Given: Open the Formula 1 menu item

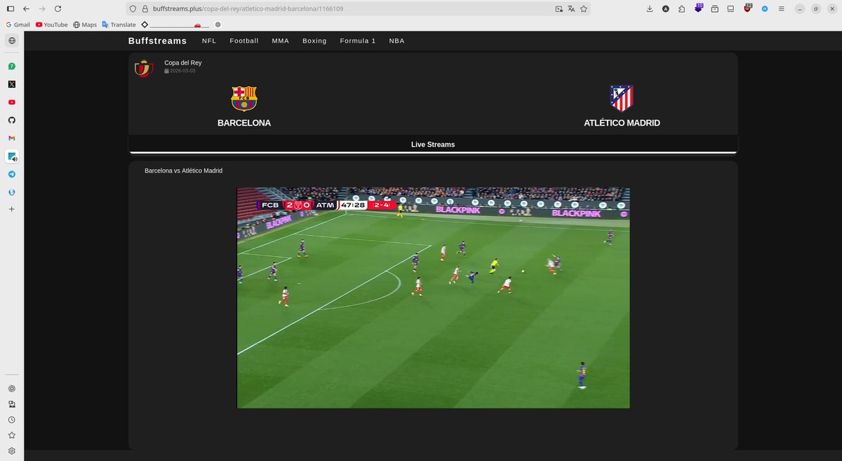Looking at the screenshot, I should click(358, 41).
